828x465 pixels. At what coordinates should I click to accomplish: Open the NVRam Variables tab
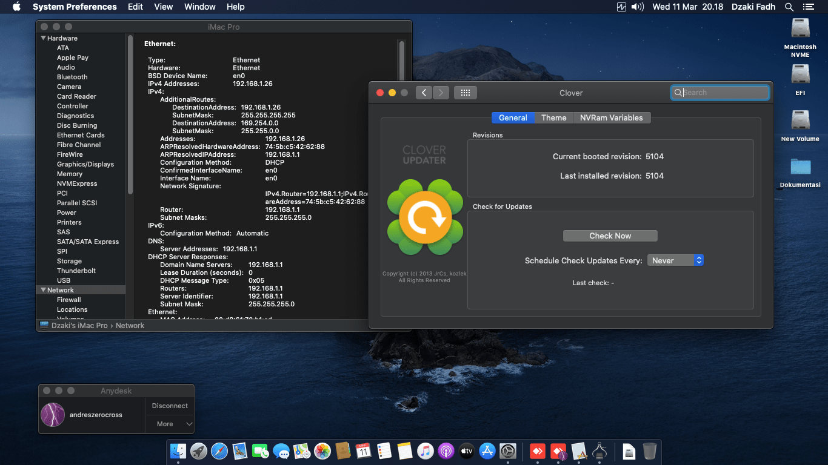(612, 117)
